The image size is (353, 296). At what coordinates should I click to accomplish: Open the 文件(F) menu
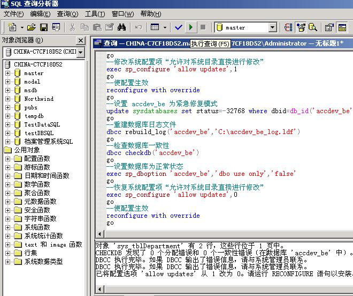tap(13, 14)
